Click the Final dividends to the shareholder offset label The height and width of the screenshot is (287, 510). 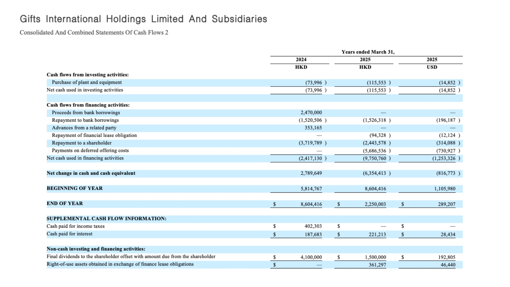(x=131, y=257)
